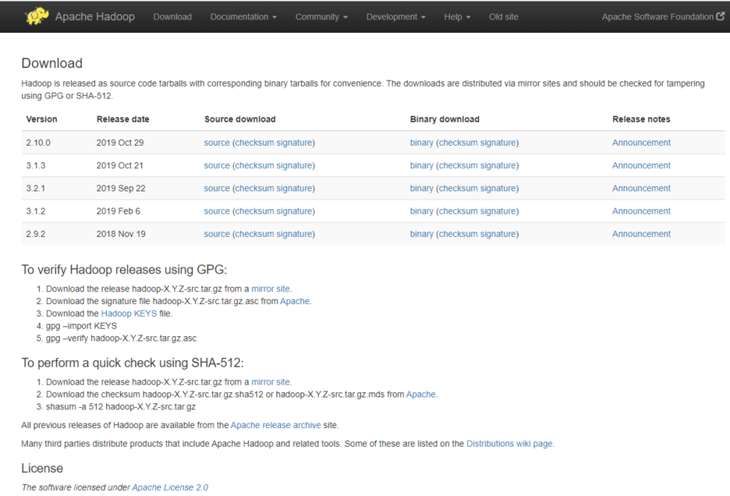Download source for version 3.1.3
The width and height of the screenshot is (730, 496).
pyautogui.click(x=217, y=165)
